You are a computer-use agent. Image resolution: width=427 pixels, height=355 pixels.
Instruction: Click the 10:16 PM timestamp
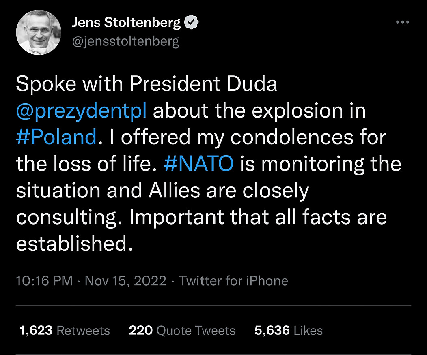point(45,281)
